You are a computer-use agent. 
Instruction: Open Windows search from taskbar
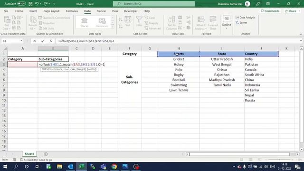pyautogui.click(x=16, y=167)
